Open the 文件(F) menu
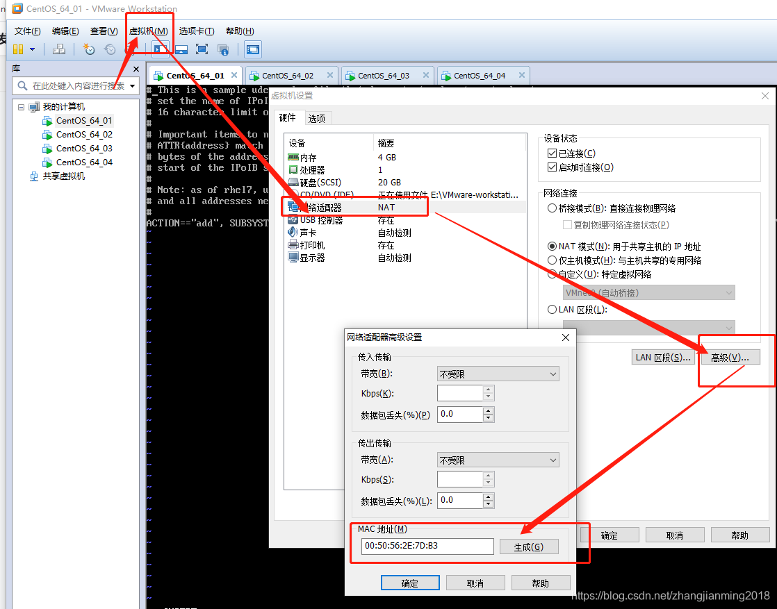 27,31
